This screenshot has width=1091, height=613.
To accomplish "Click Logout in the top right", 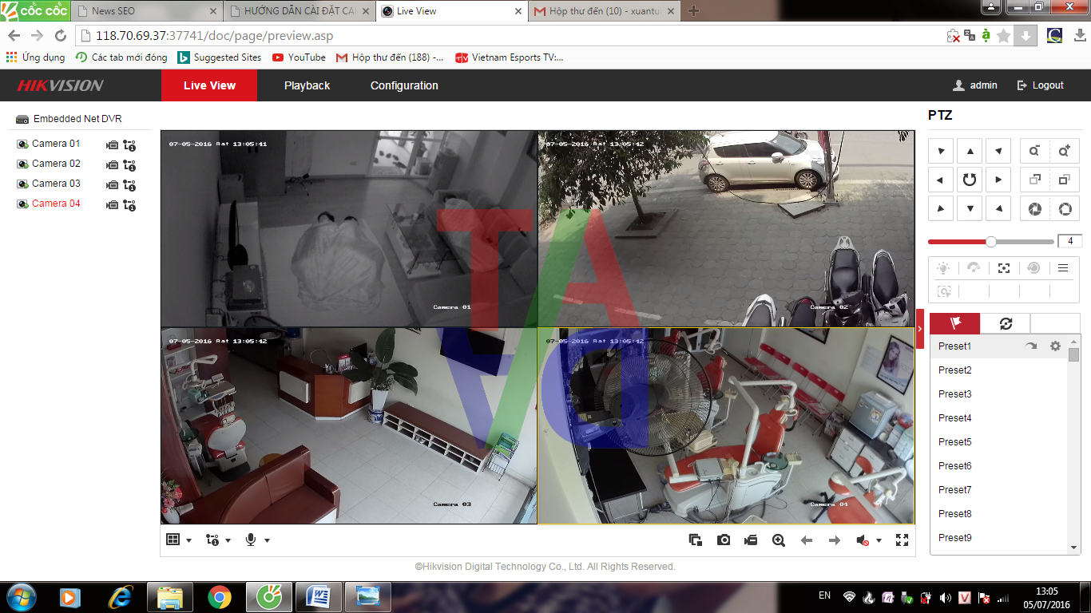I will point(1047,85).
